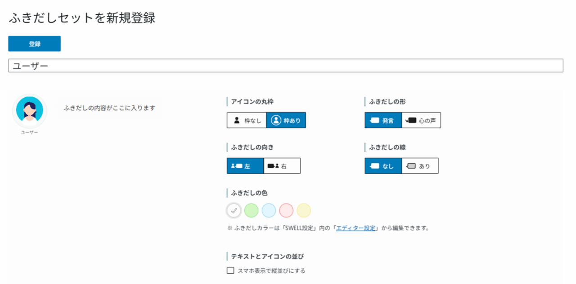Click the 登録 button
576x284 pixels.
(34, 44)
